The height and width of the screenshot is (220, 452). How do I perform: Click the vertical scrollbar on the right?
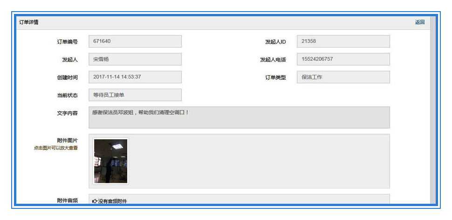433,110
